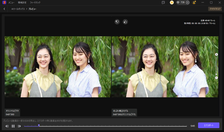Image resolution: width=224 pixels, height=132 pixels.
Task: Click the preview timeline track
Action: click(x=105, y=126)
